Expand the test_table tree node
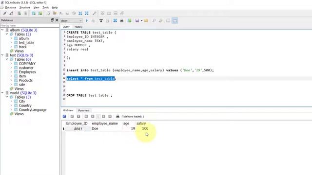Image resolution: width=312 pixels, height=175 pixels. [x=11, y=42]
